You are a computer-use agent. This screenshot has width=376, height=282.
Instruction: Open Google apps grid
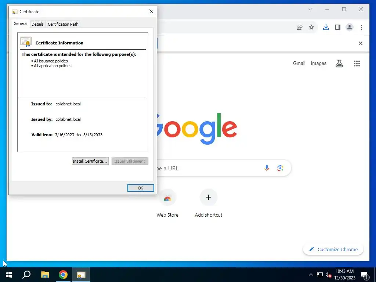(x=357, y=63)
